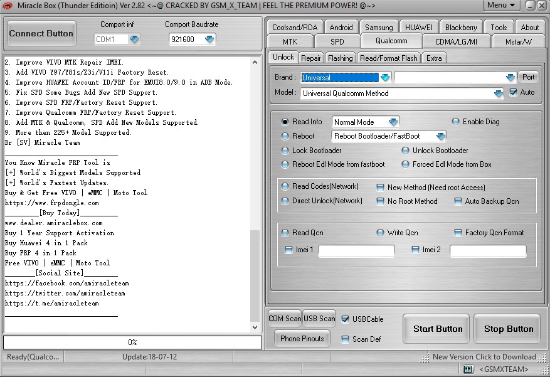Click the Connect Button
Viewport: 550px width, 377px height.
(41, 34)
